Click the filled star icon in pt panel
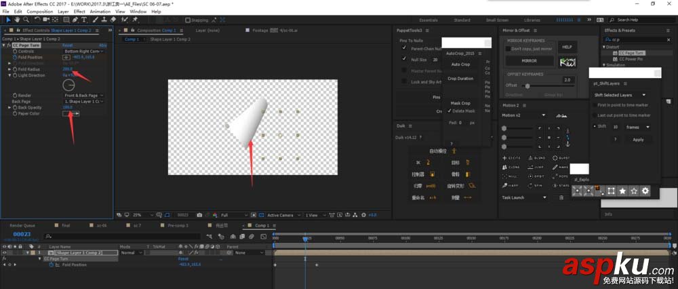The height and width of the screenshot is (289, 678). tap(622, 191)
